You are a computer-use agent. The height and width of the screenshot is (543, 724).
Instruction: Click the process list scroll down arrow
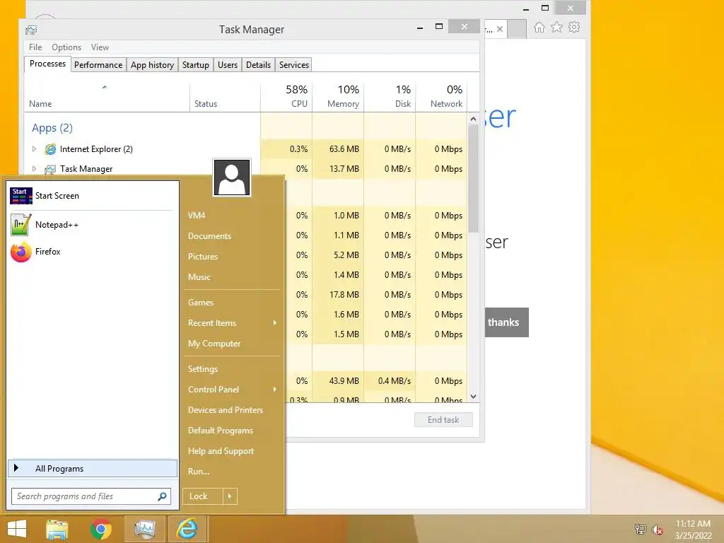click(473, 397)
